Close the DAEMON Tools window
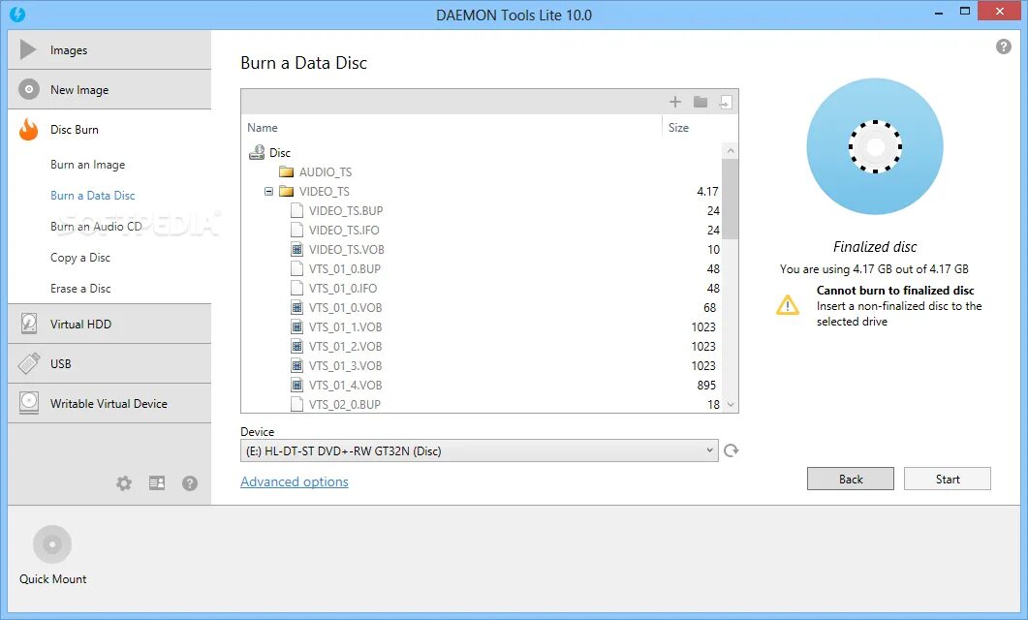 999,12
